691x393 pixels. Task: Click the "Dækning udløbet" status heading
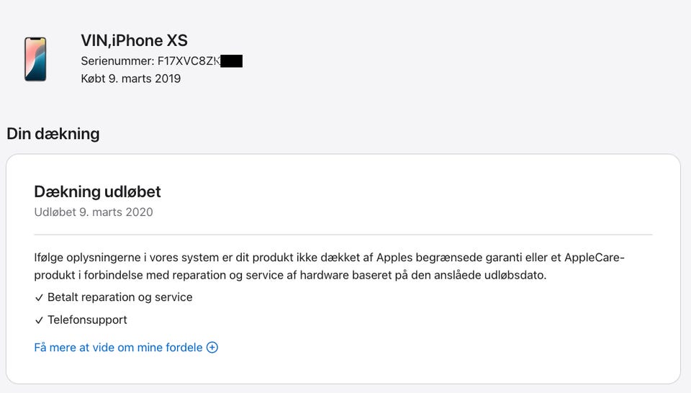click(97, 191)
